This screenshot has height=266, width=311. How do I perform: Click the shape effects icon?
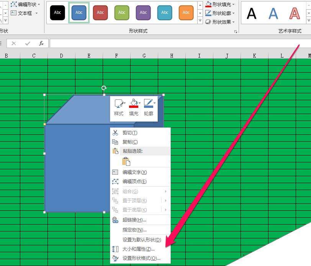pos(208,22)
